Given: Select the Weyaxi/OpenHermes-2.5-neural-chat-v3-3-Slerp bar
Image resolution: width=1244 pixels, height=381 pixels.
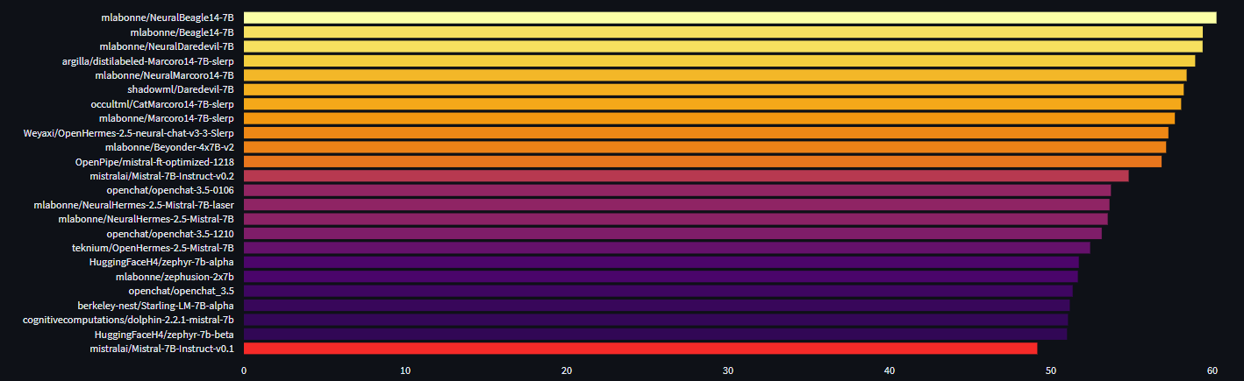Looking at the screenshot, I should tap(705, 132).
